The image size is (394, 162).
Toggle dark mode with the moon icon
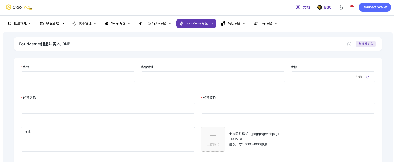pos(341,7)
